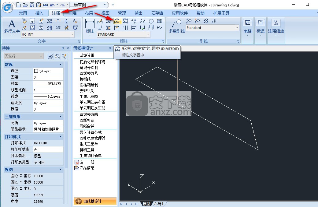Close the 特性 panel

pos(68,48)
